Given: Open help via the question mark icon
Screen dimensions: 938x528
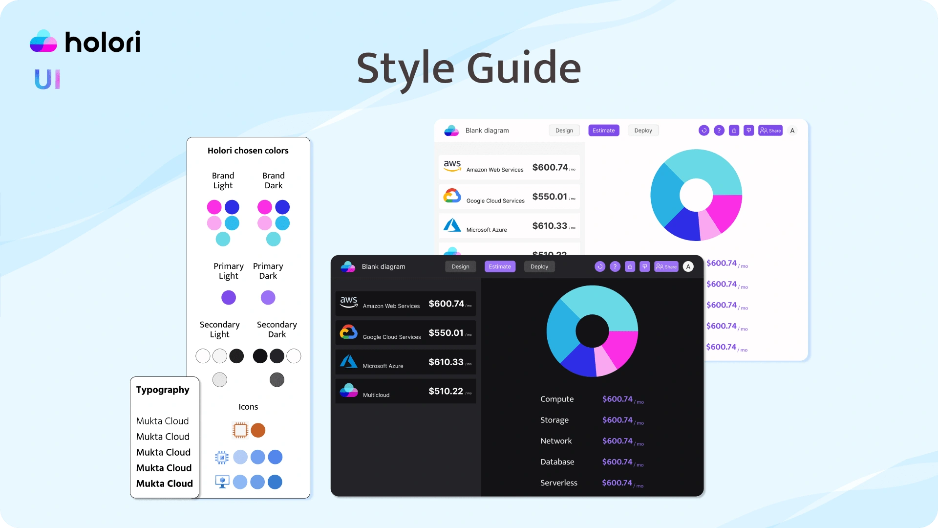Looking at the screenshot, I should (x=615, y=266).
